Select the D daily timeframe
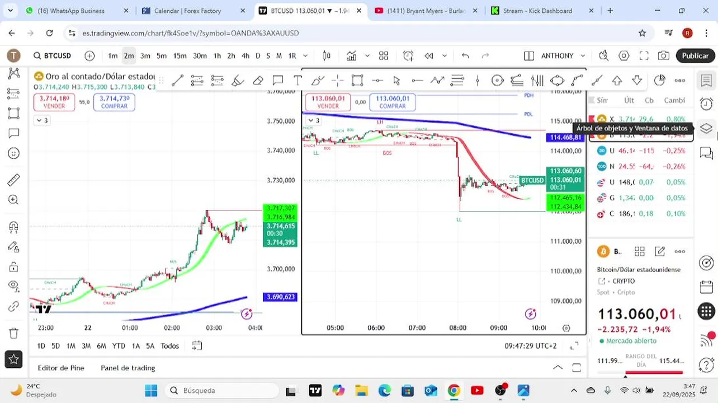Viewport: 718px width, 403px height. pos(258,55)
